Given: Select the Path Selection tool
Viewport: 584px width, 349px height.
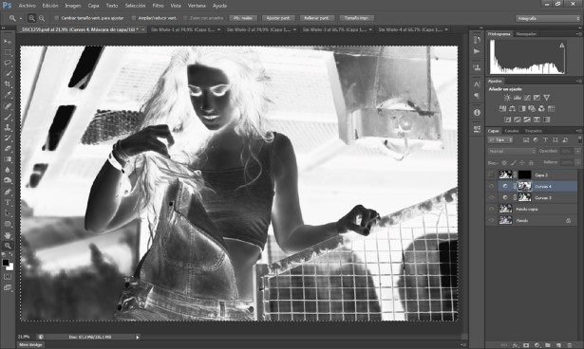Looking at the screenshot, I should [x=8, y=213].
